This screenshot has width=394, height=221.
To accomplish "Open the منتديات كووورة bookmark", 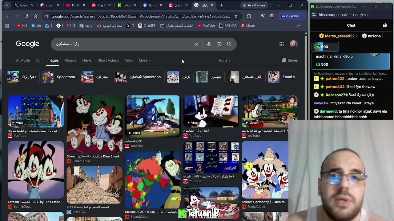I will [x=110, y=26].
